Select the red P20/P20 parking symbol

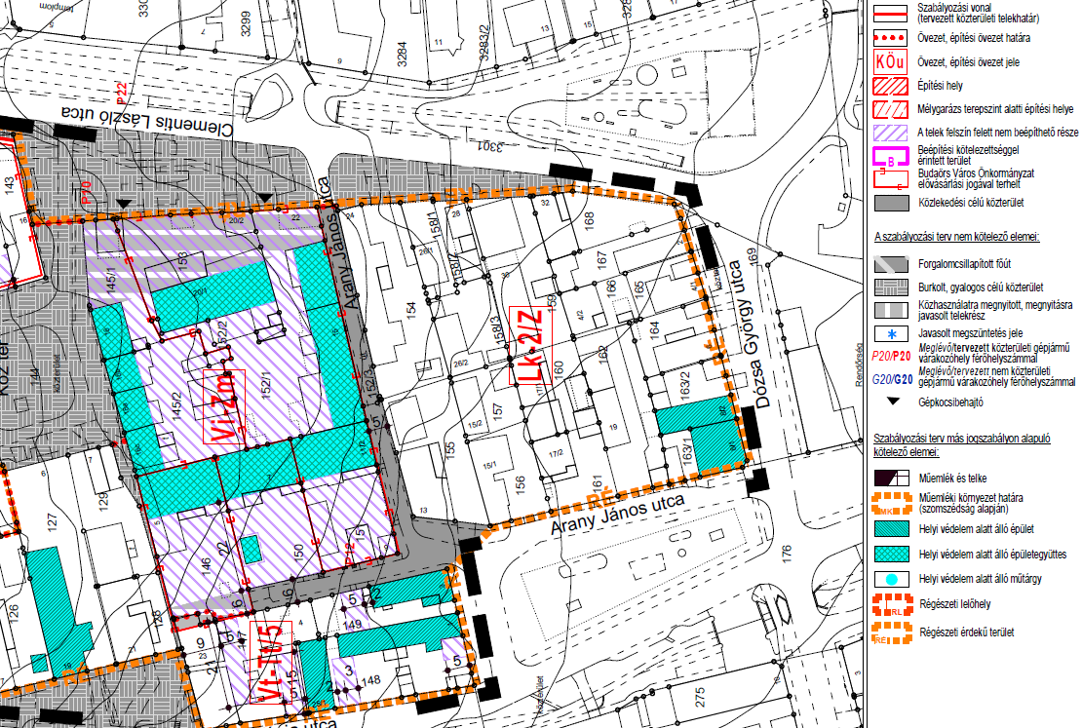pos(891,356)
